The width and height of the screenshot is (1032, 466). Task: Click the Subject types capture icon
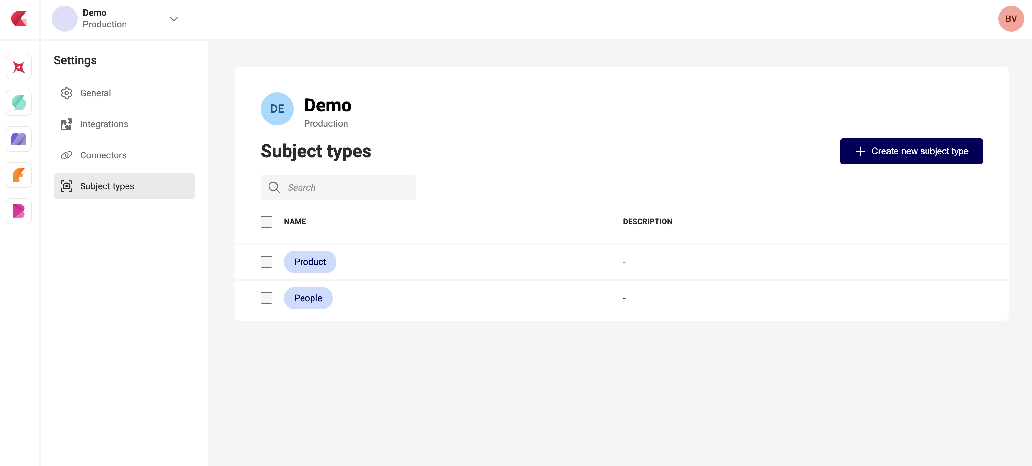[67, 186]
